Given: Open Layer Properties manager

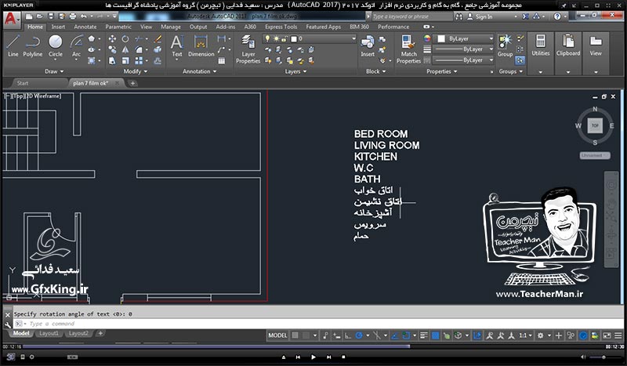Looking at the screenshot, I should (248, 49).
